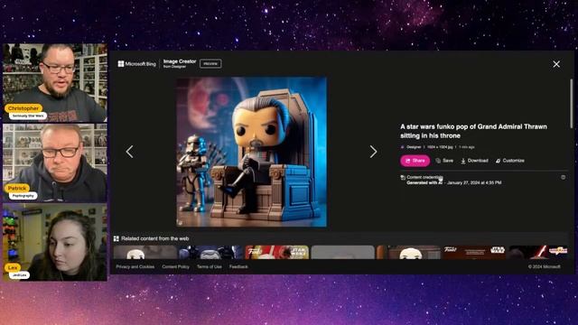
Task: Expand content credentials info icon
Action: (564, 177)
